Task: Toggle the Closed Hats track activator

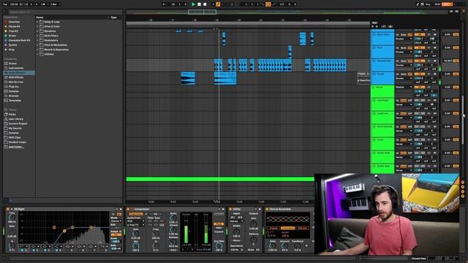Action: (x=419, y=61)
